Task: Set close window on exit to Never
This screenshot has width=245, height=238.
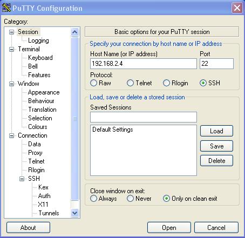Action: pyautogui.click(x=130, y=199)
